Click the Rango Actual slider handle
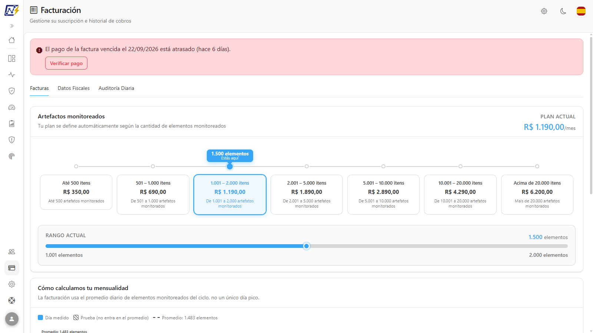This screenshot has width=593, height=333. click(x=307, y=246)
